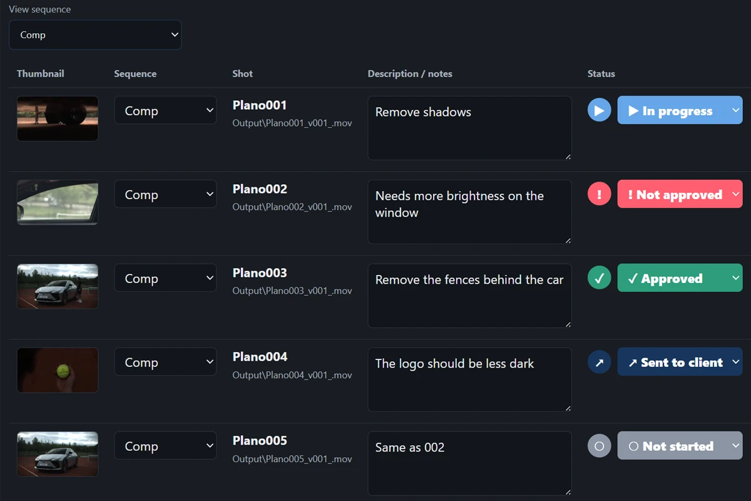Click the 'Same as 002' notes field
The width and height of the screenshot is (751, 501).
click(469, 463)
